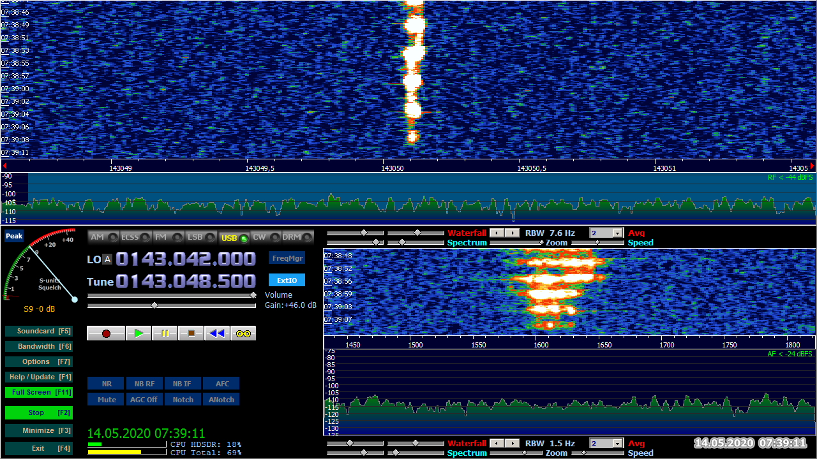Mute the audio output
Screen dimensions: 817x459
106,400
